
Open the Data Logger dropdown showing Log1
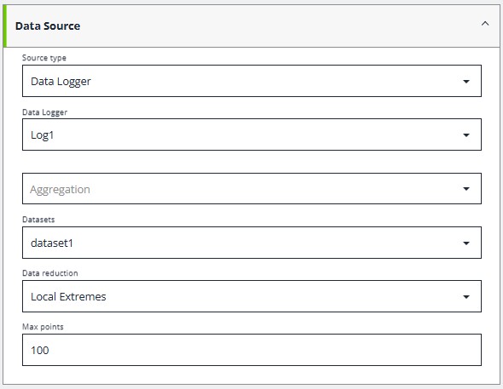(x=251, y=134)
